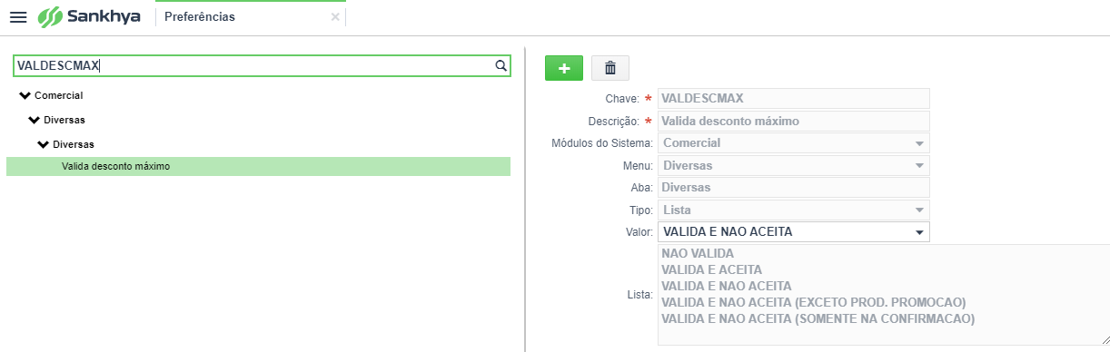Close the Preferências tab

tap(335, 17)
